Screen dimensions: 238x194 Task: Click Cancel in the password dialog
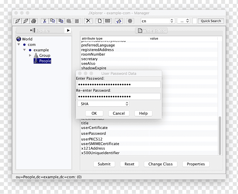coord(119,113)
